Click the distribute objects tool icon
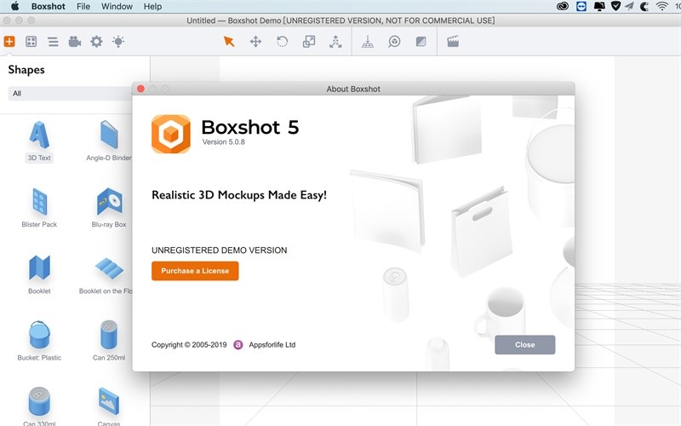Screen dimensions: 681x426 335,42
